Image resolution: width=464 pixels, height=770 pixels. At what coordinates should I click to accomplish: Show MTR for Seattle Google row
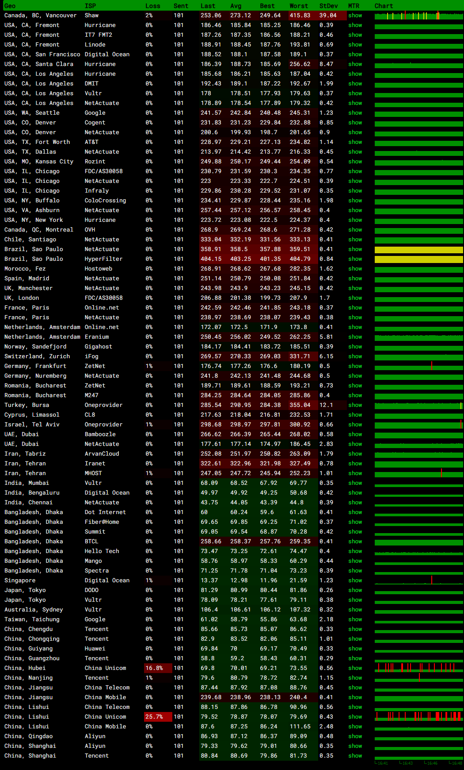pyautogui.click(x=355, y=113)
